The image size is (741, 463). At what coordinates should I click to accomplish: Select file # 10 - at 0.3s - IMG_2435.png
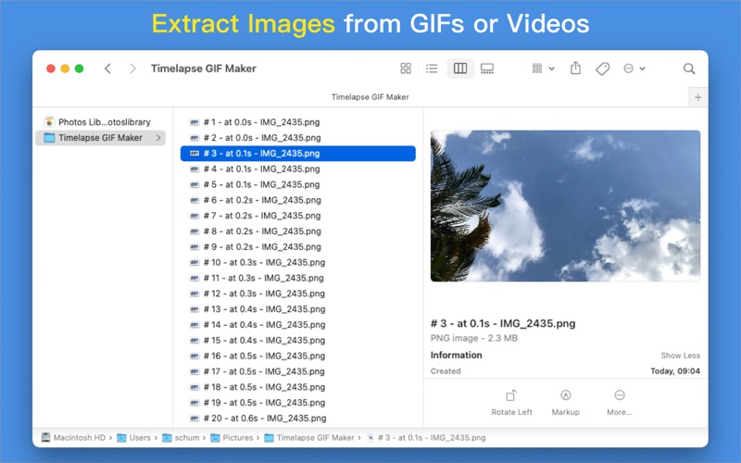[x=297, y=262]
